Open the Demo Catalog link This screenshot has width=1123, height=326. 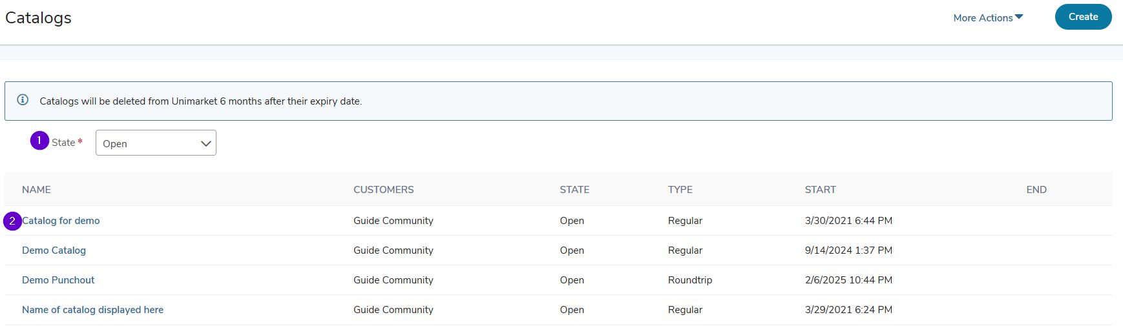click(x=54, y=250)
